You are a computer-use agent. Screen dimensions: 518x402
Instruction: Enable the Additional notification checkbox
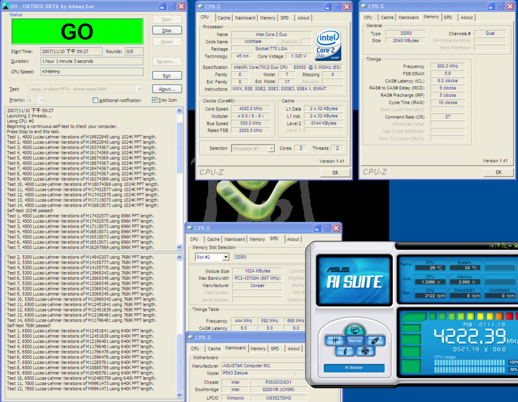point(96,100)
